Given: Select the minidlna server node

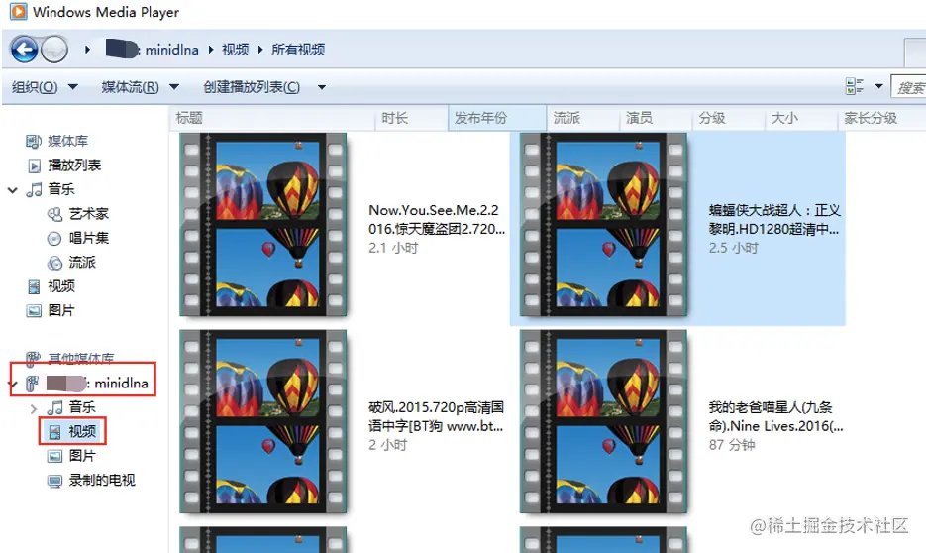Looking at the screenshot, I should [97, 383].
